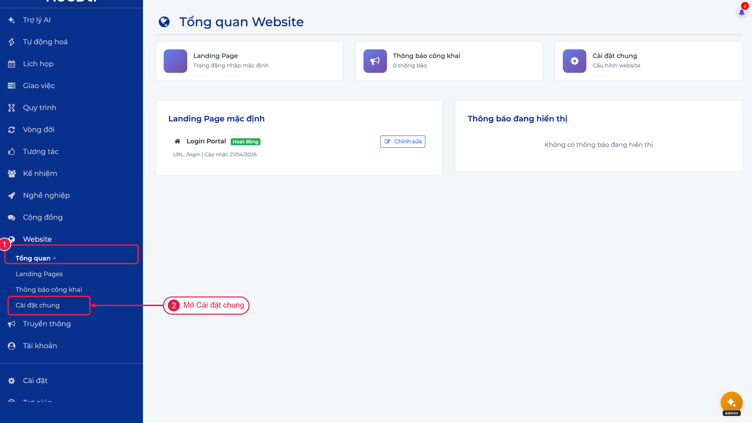Click the Nghề nghiệp rocket icon
Screen dimensions: 752x423
(x=12, y=196)
